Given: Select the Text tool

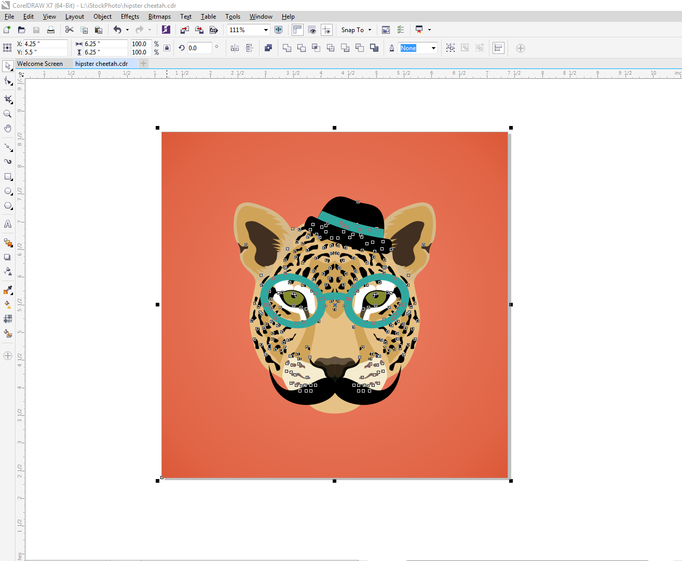Looking at the screenshot, I should tap(8, 224).
